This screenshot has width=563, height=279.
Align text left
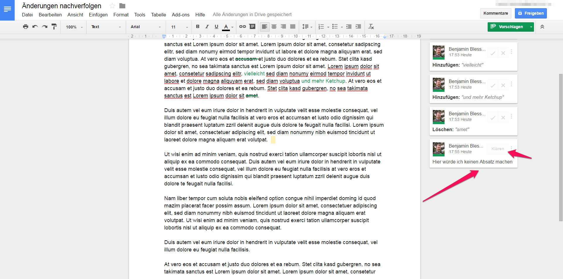(x=264, y=27)
